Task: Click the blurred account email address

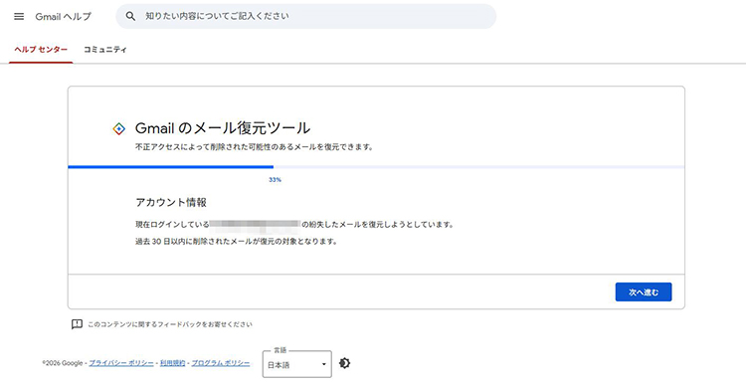Action: click(255, 224)
